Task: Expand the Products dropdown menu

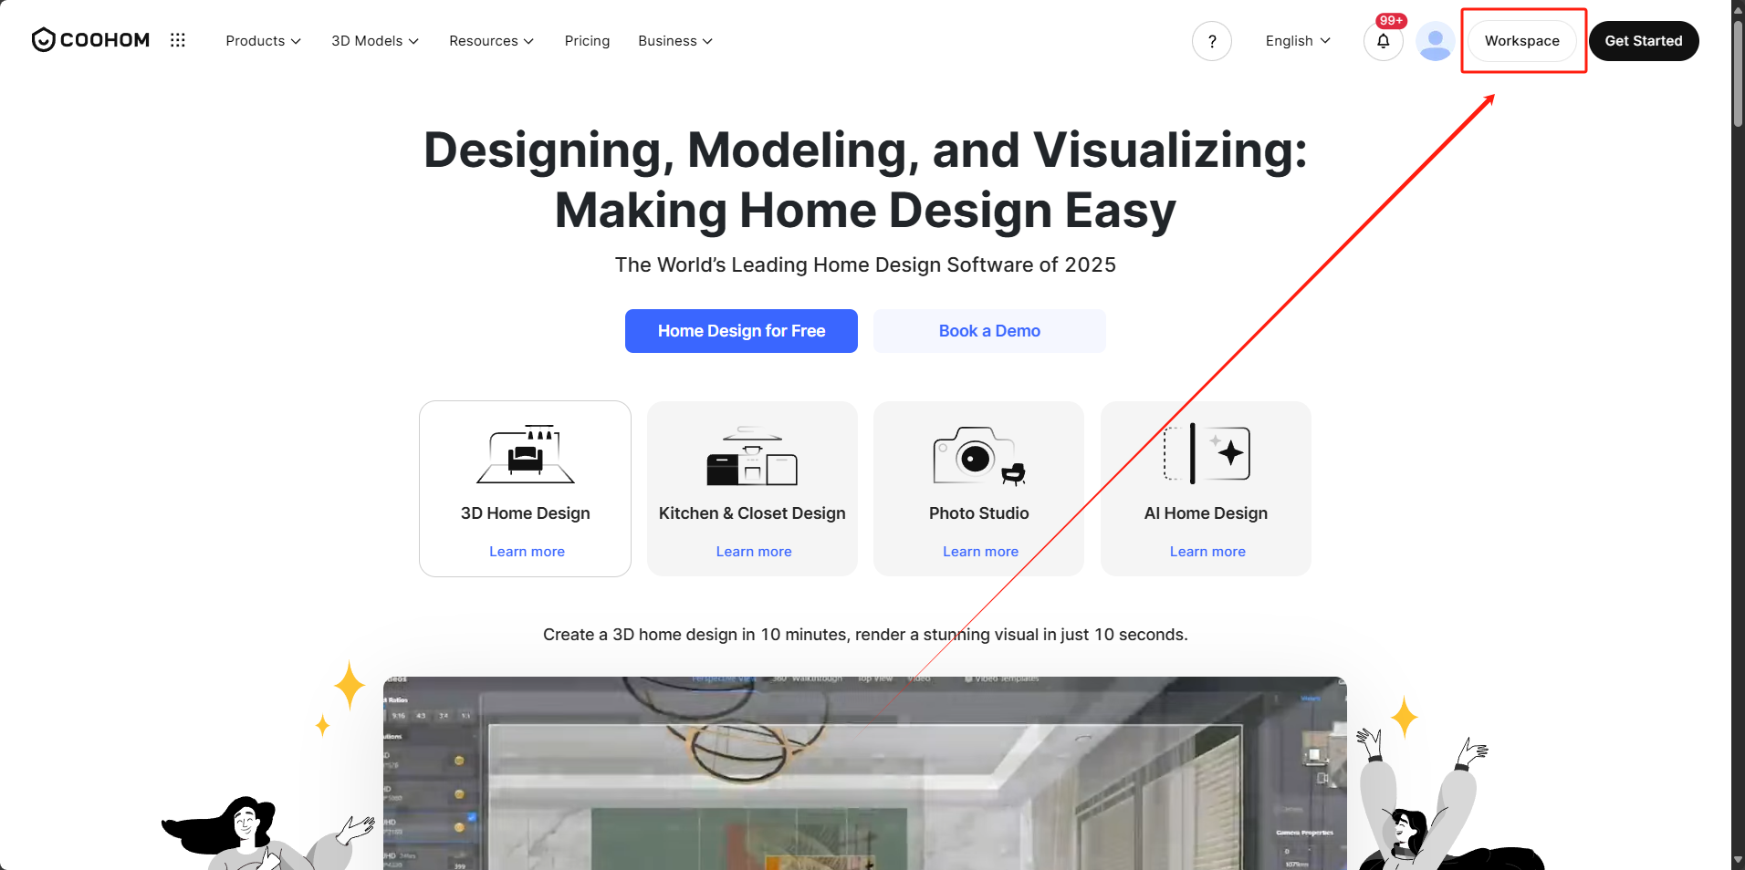Action: pos(263,41)
